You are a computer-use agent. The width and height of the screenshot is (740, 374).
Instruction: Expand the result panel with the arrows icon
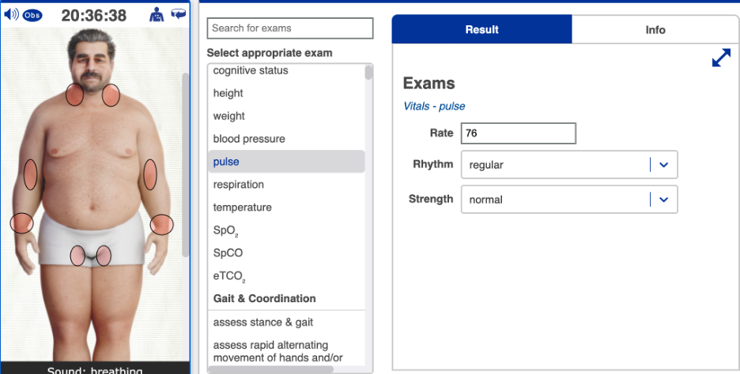721,58
